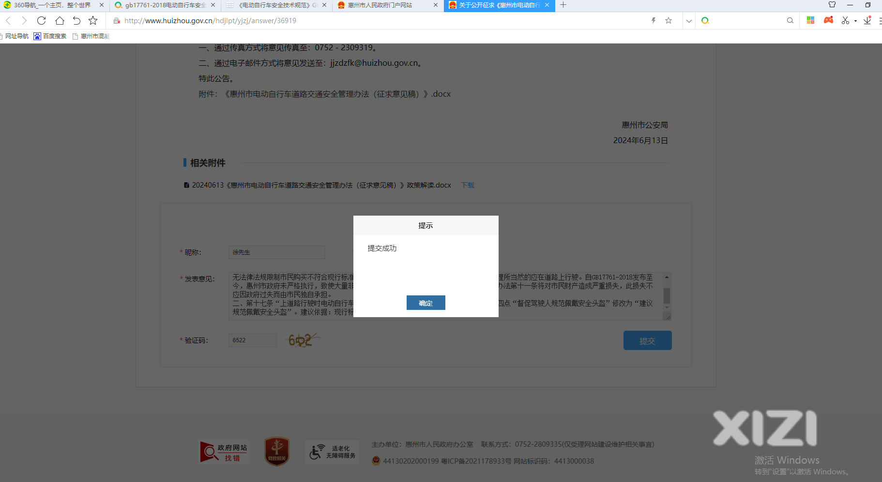Click the 360 search engine logo
The height and width of the screenshot is (482, 882).
point(705,20)
